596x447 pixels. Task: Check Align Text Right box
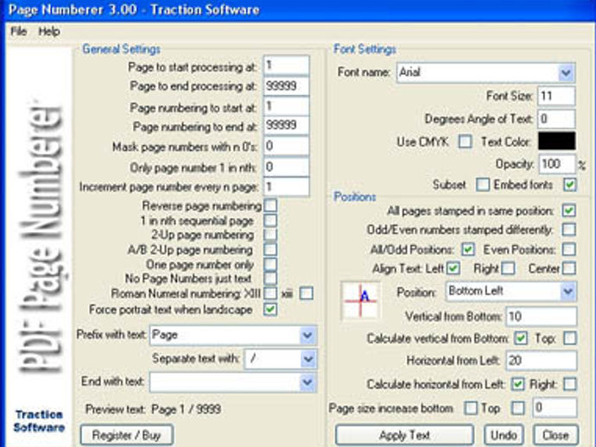[508, 268]
